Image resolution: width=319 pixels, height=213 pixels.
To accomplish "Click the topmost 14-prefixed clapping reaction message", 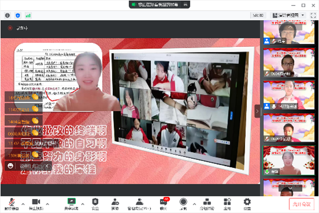I will pos(24,97).
